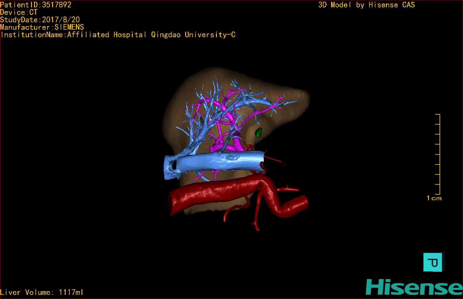Screen dimensions: 463x299
Task: Click the 1cm scale label
Action: click(x=434, y=198)
